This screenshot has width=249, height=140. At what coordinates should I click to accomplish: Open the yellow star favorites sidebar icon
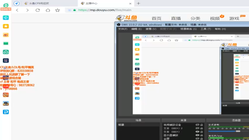click(6, 26)
